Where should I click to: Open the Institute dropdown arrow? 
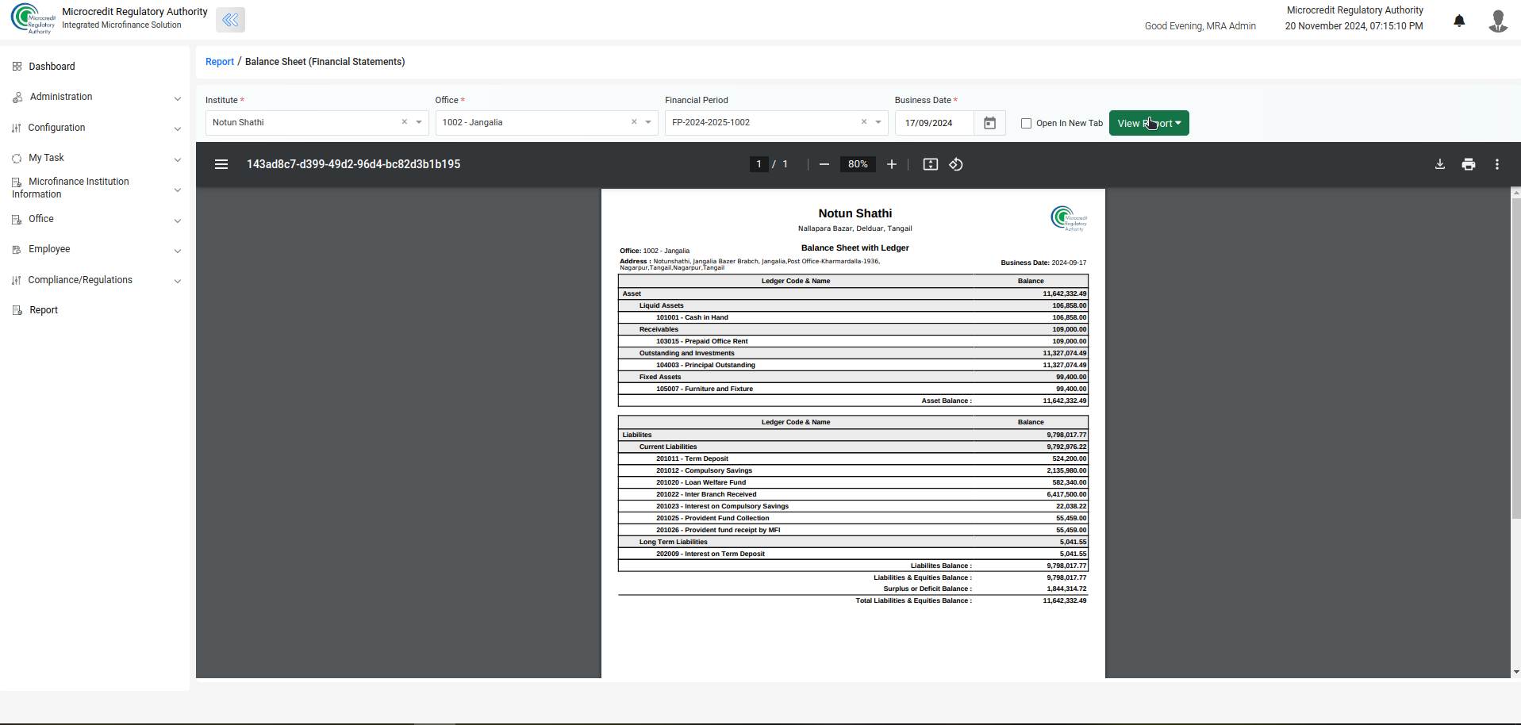click(419, 122)
